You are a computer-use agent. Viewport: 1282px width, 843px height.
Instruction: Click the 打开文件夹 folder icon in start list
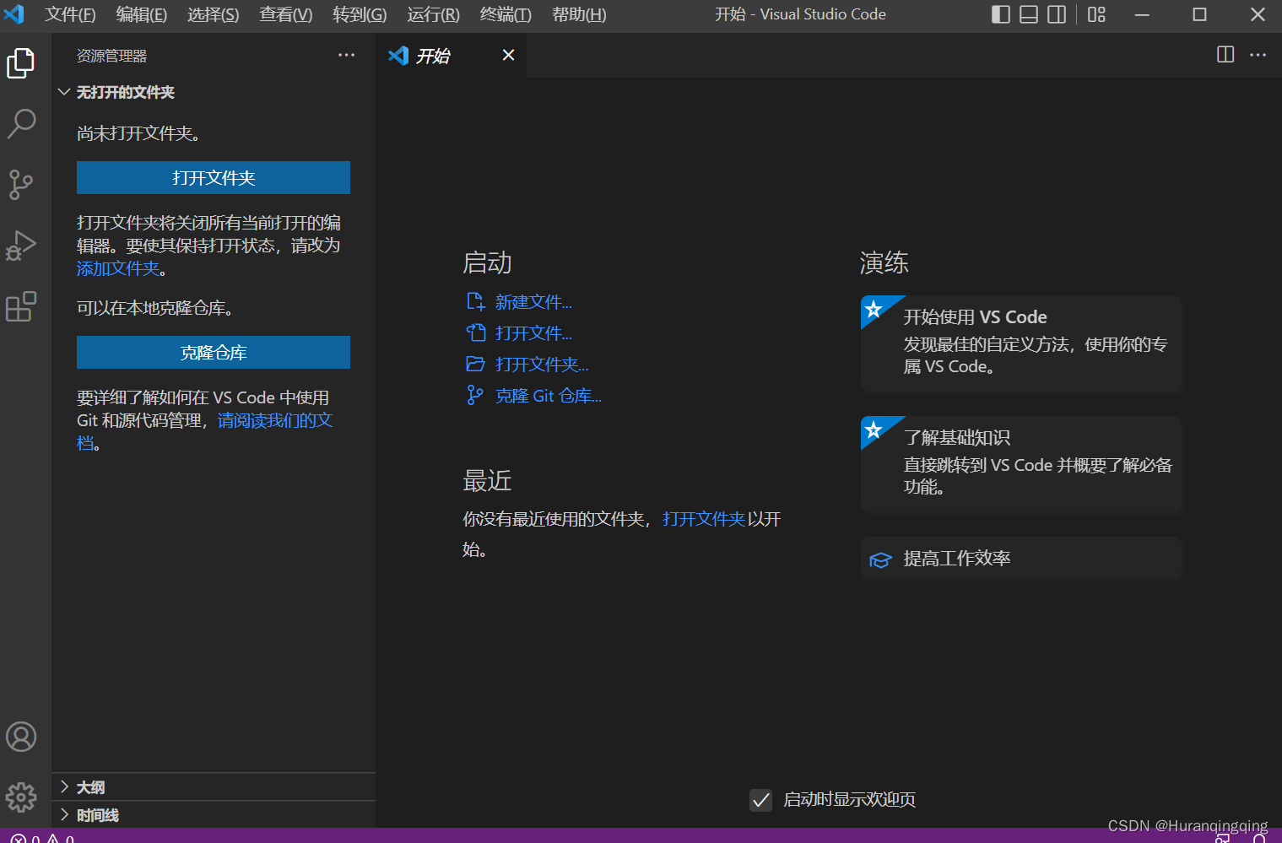click(475, 364)
